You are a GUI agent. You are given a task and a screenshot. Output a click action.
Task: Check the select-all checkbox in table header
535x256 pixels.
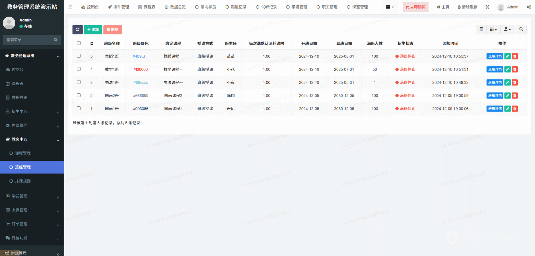pyautogui.click(x=79, y=43)
